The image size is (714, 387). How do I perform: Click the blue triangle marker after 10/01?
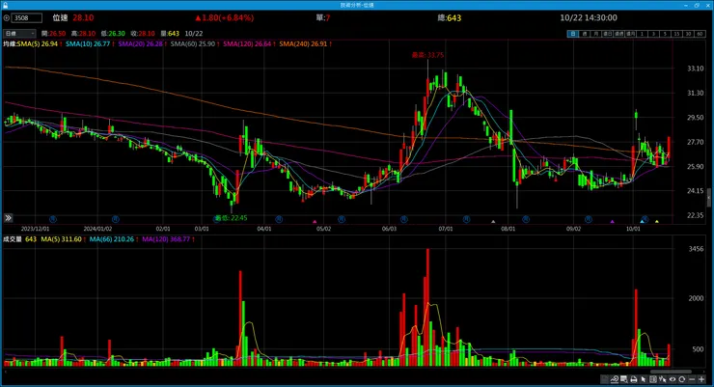[642, 222]
